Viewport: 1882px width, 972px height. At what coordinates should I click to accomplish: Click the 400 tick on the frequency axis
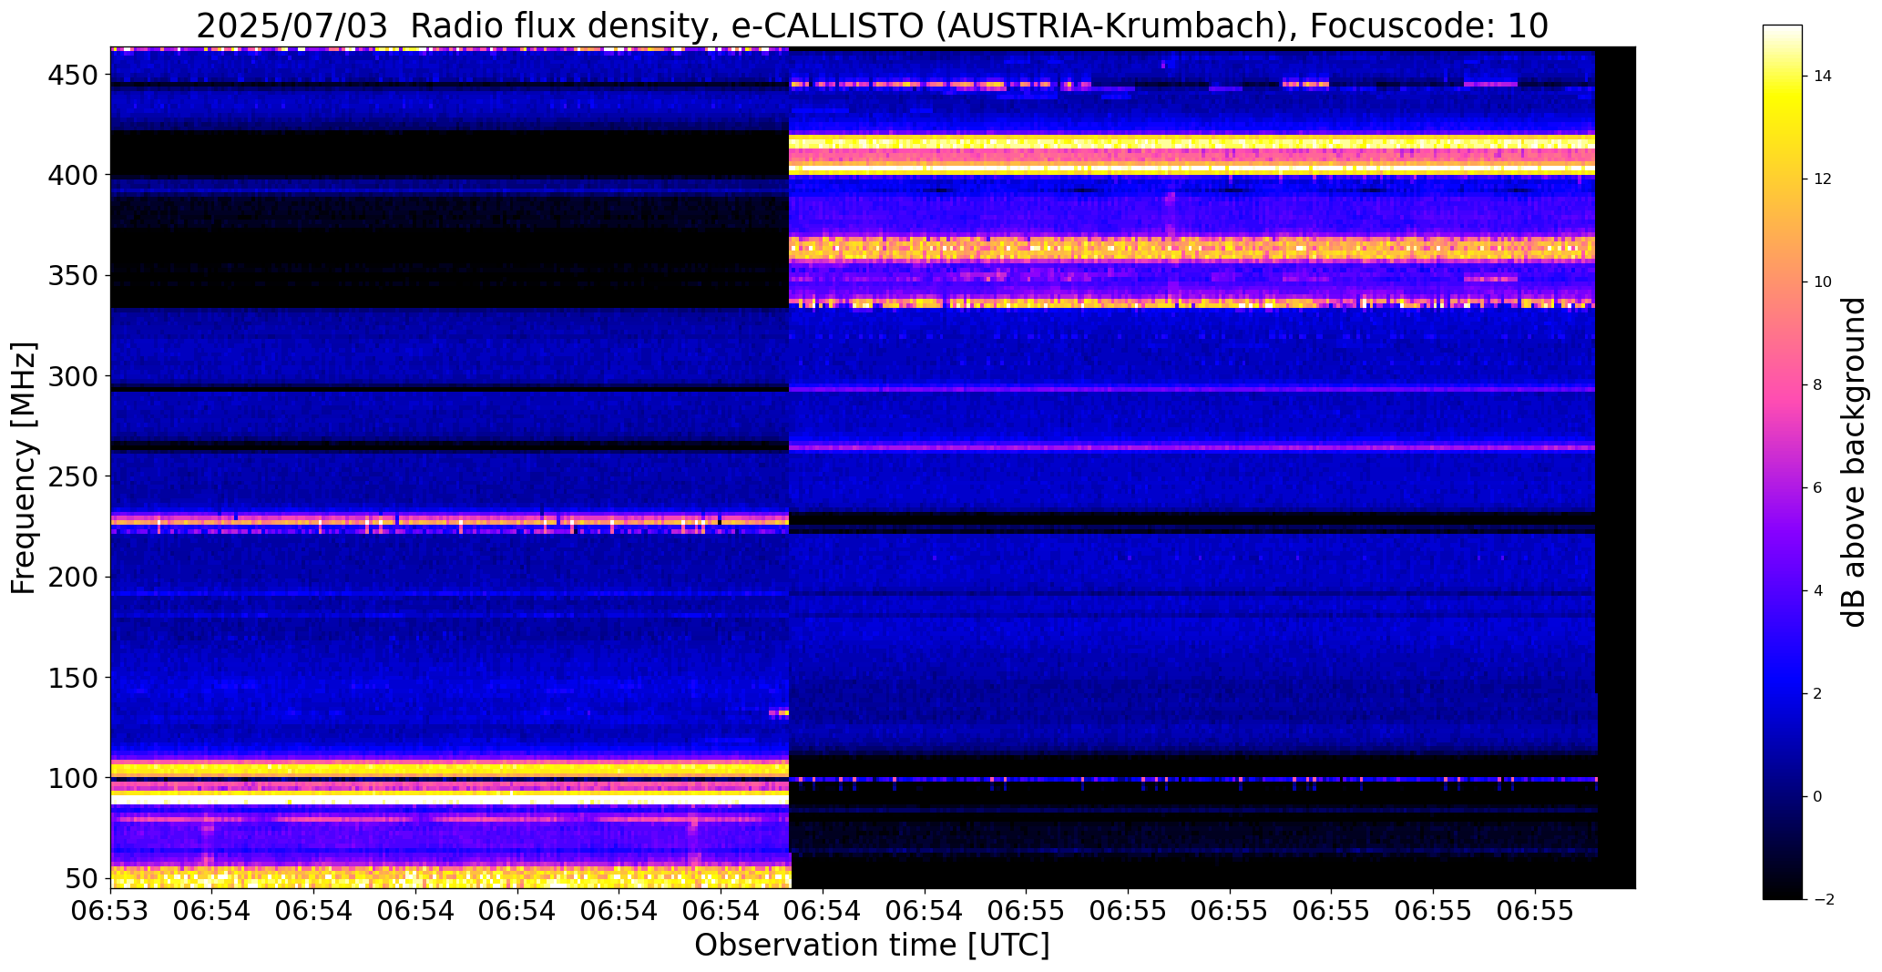pyautogui.click(x=71, y=175)
